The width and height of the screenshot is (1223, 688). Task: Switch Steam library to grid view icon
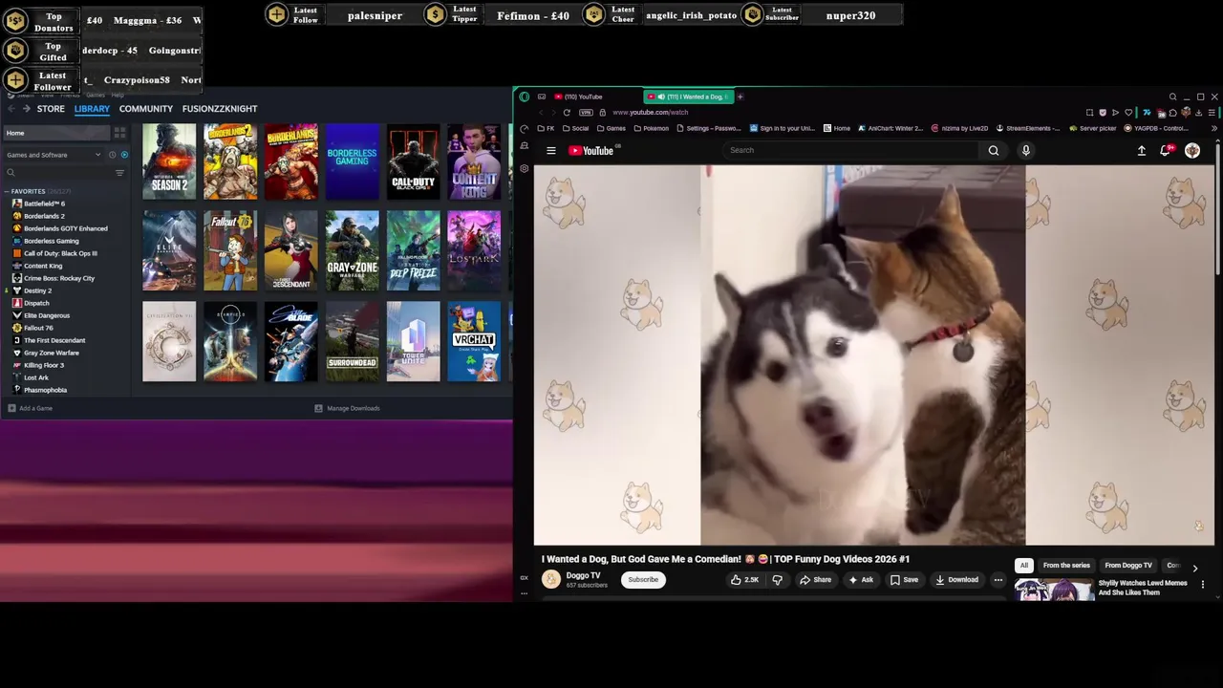tap(119, 133)
